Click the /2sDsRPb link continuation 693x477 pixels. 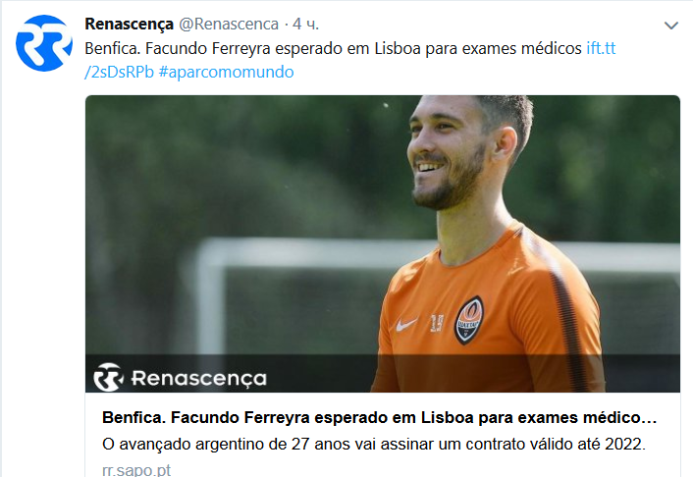120,72
